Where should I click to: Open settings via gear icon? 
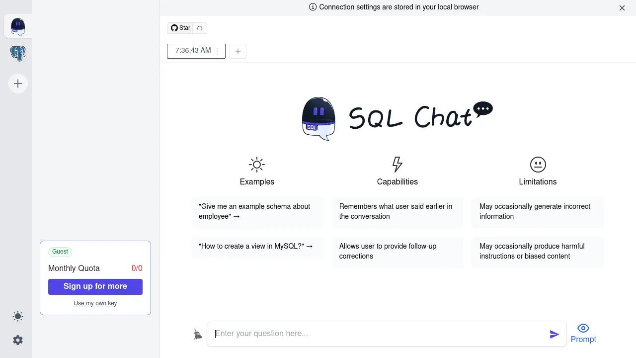18,340
